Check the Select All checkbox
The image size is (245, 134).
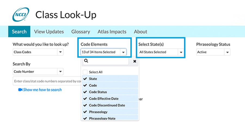[x=85, y=72]
